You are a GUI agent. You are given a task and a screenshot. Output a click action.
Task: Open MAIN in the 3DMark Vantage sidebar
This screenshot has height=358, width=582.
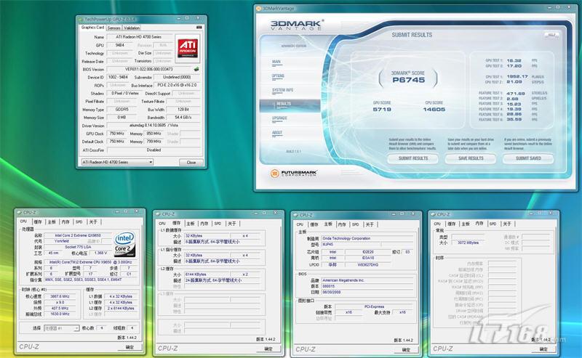[x=276, y=62]
